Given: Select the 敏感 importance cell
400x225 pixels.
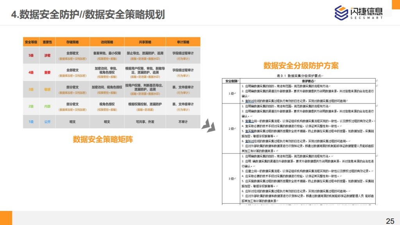Looking at the screenshot, I should 47,89.
